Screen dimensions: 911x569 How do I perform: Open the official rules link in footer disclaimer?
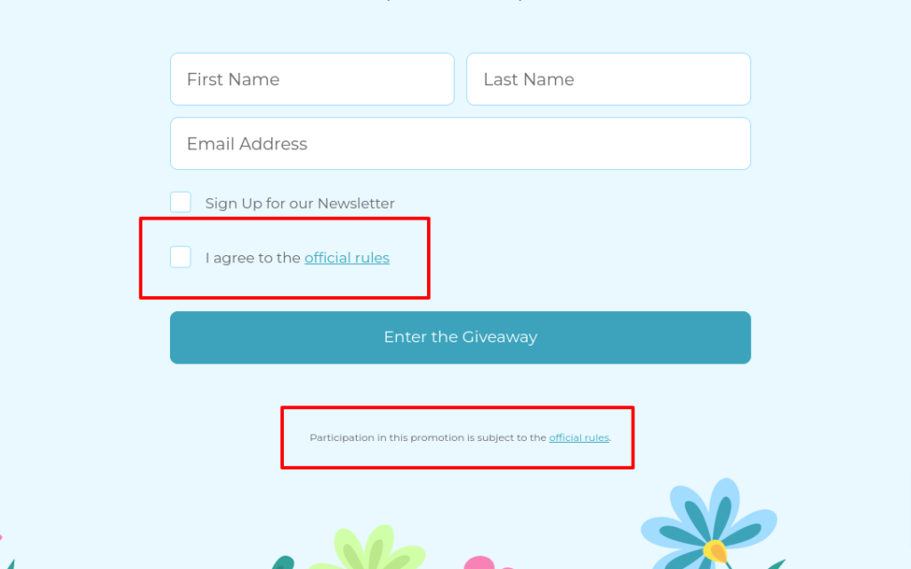coord(578,437)
